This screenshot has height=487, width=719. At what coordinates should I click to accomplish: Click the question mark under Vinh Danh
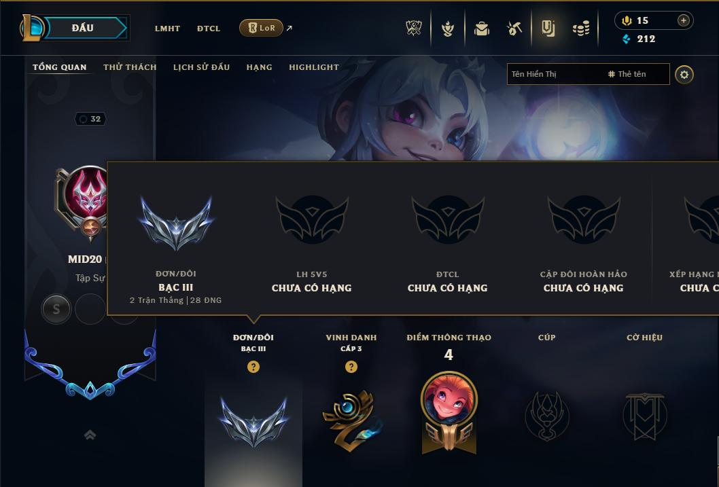[x=351, y=367]
